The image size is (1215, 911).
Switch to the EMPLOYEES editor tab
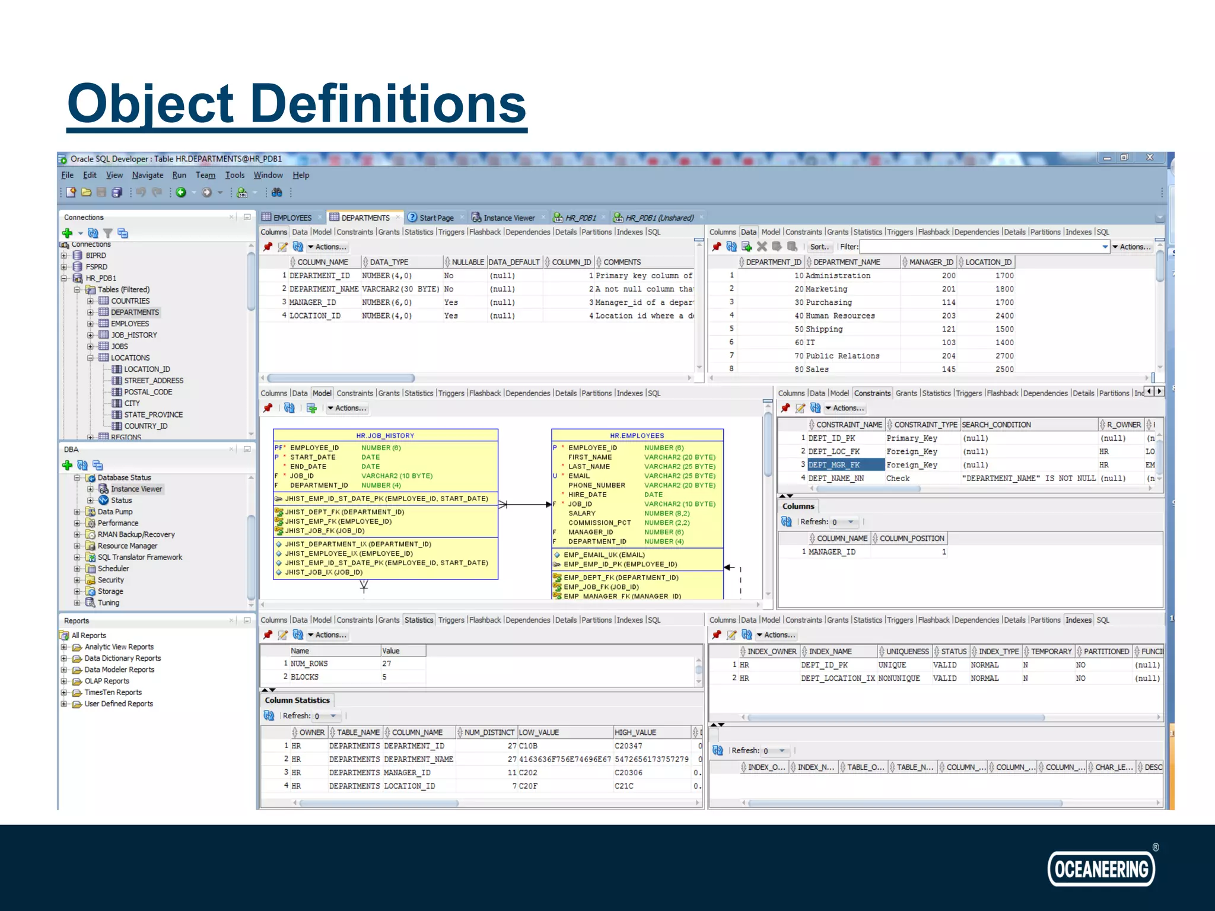(292, 218)
